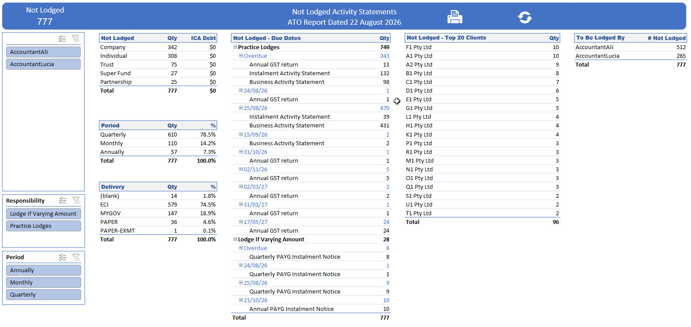The width and height of the screenshot is (691, 327).
Task: Click the F1 Pty Ltd client row
Action: (x=482, y=47)
